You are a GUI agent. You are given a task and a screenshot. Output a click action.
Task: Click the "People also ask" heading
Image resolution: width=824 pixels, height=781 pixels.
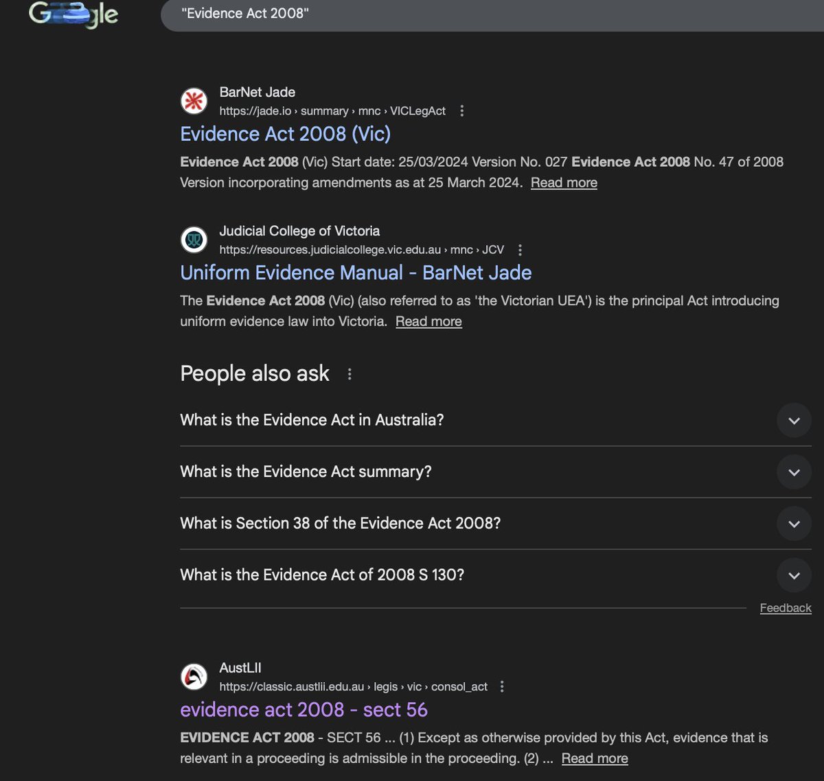255,373
